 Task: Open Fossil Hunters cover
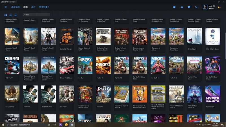coord(85,94)
